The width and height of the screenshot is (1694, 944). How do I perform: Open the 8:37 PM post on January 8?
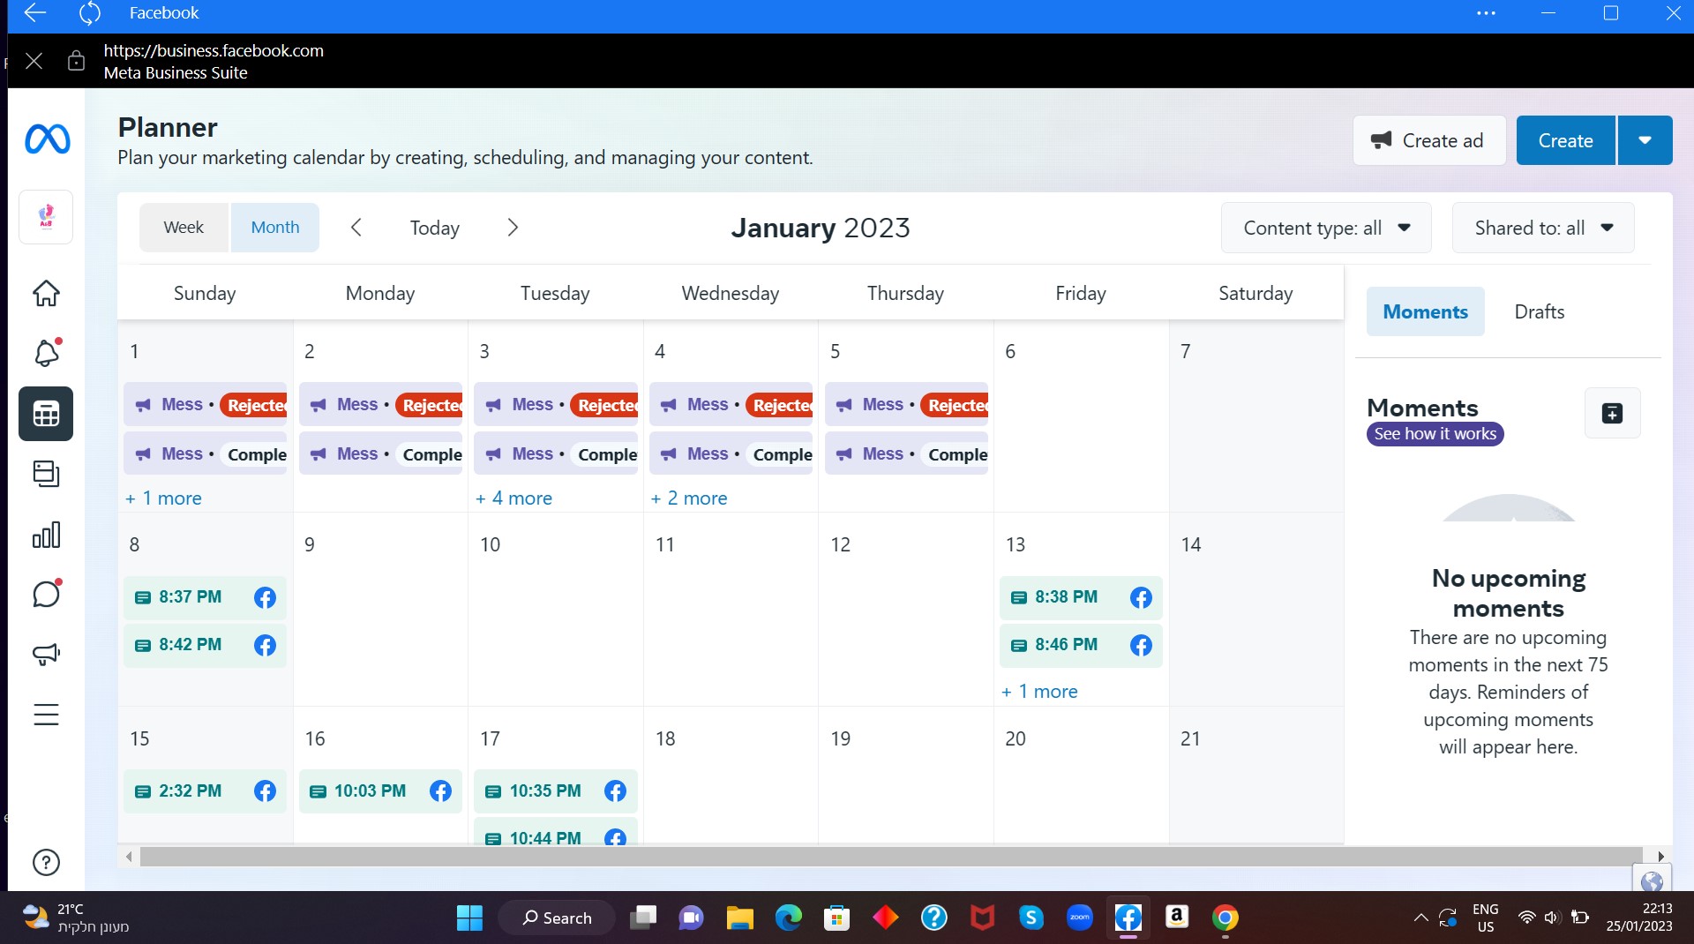click(x=205, y=597)
